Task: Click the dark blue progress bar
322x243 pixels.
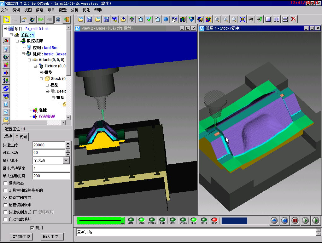Action: tap(234, 221)
